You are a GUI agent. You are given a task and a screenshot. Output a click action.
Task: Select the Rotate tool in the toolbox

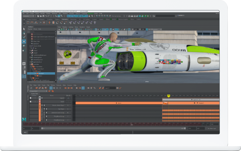click(24, 46)
